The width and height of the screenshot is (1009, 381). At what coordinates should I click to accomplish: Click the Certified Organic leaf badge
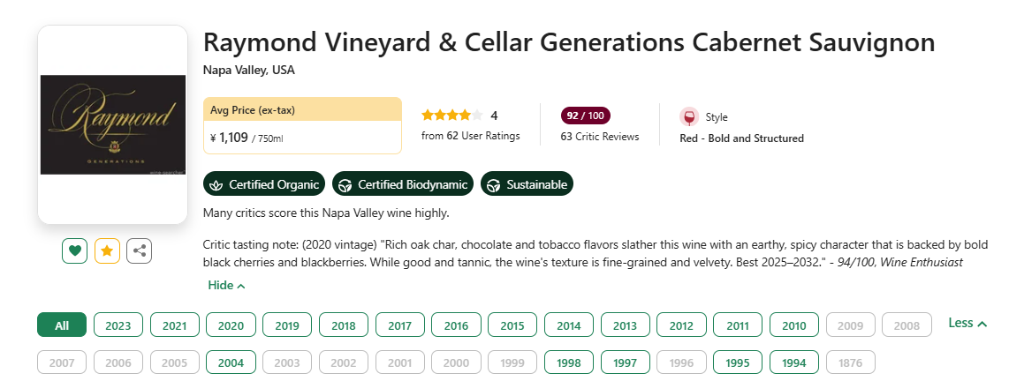tap(264, 184)
